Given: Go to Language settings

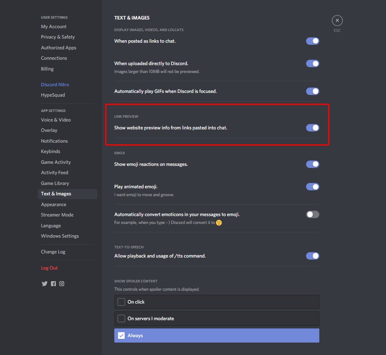Looking at the screenshot, I should 51,226.
